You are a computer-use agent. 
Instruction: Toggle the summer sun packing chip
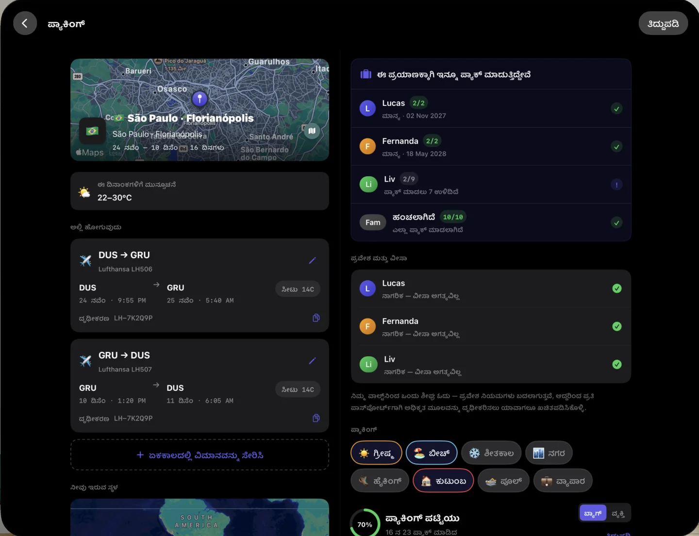376,453
